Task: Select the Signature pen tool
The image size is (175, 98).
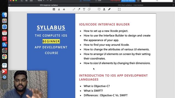Action: 109,9
